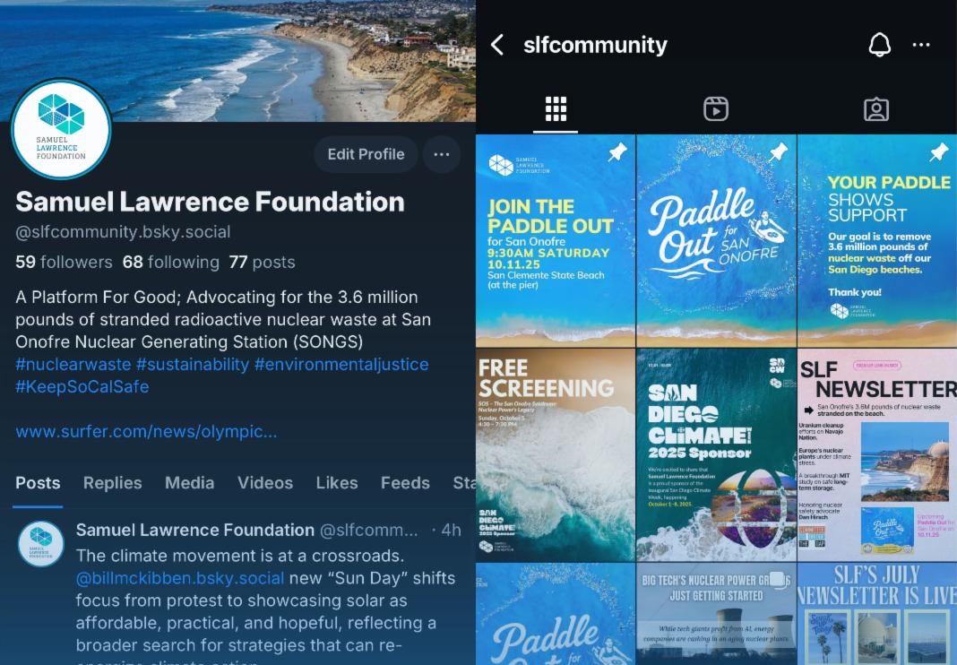Follow the www.surfer.com news link
This screenshot has width=957, height=665.
146,432
